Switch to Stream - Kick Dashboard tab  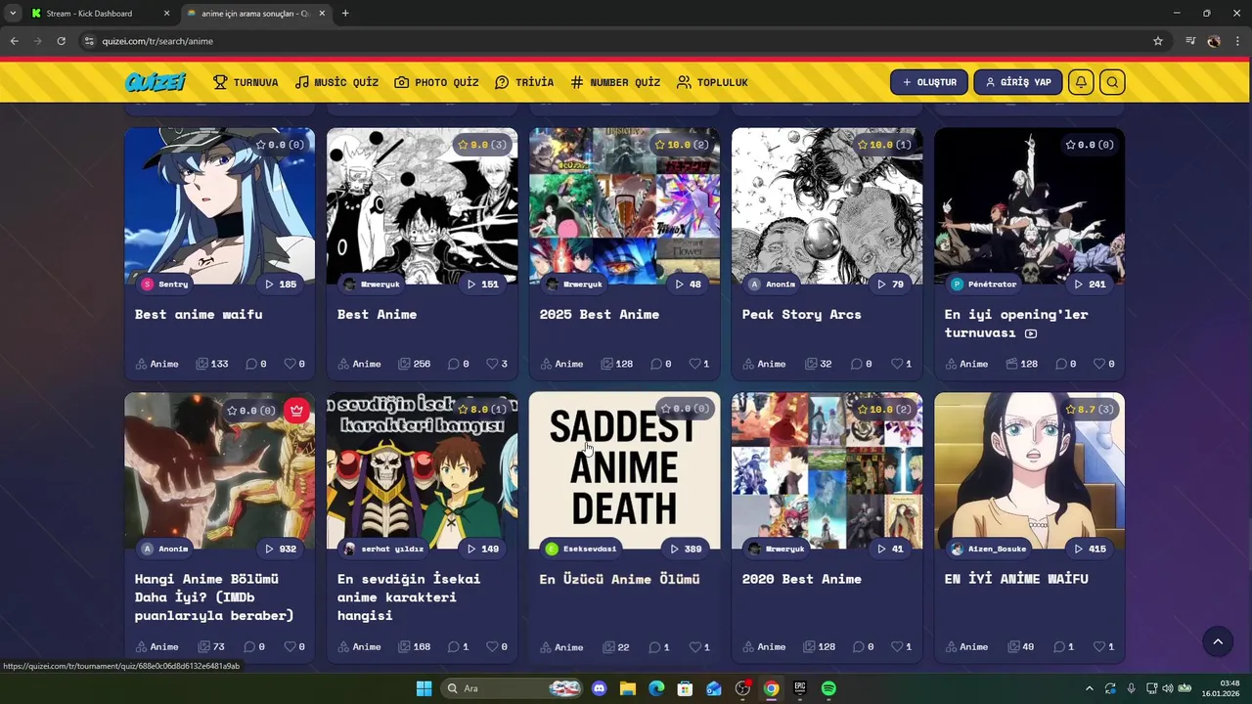99,14
